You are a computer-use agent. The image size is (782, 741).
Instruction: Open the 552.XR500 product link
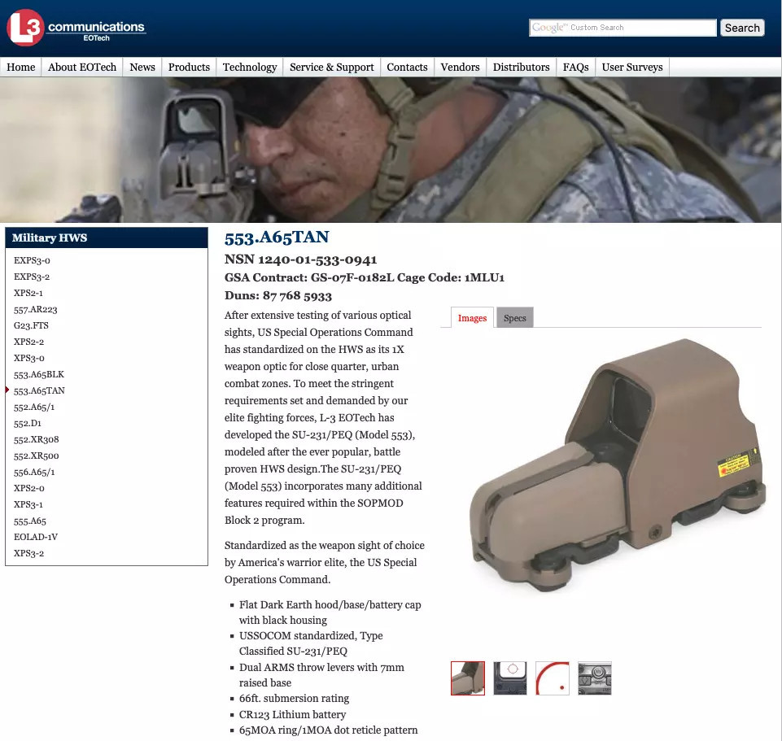click(37, 455)
